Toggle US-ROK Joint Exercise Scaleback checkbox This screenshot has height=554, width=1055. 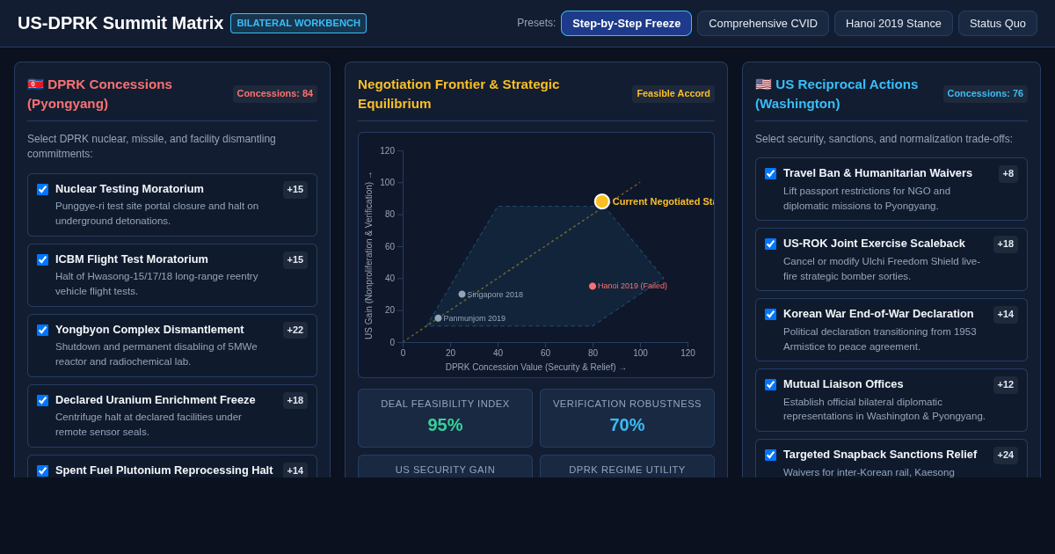pyautogui.click(x=770, y=244)
